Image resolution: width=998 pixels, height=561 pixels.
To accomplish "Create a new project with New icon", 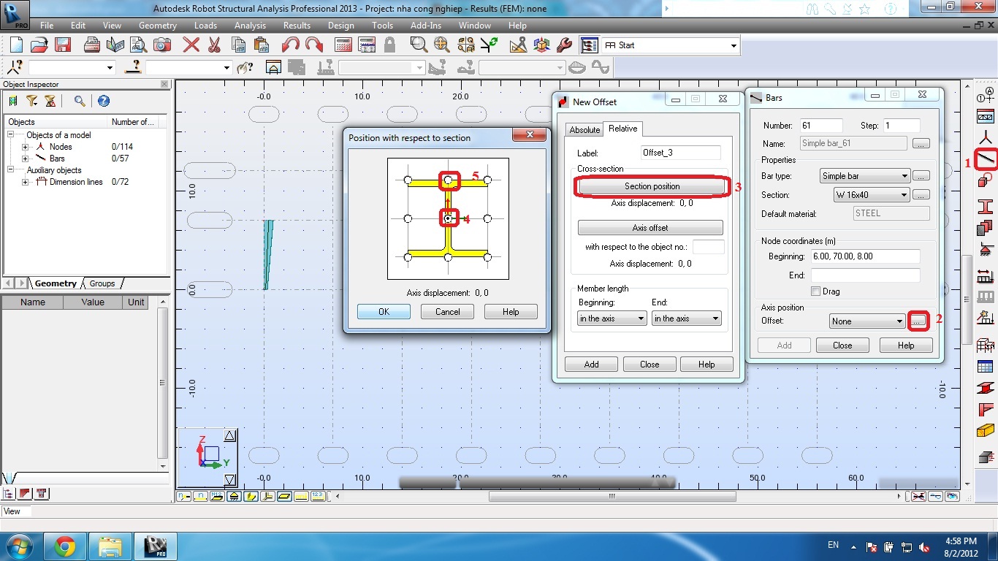I will click(17, 45).
